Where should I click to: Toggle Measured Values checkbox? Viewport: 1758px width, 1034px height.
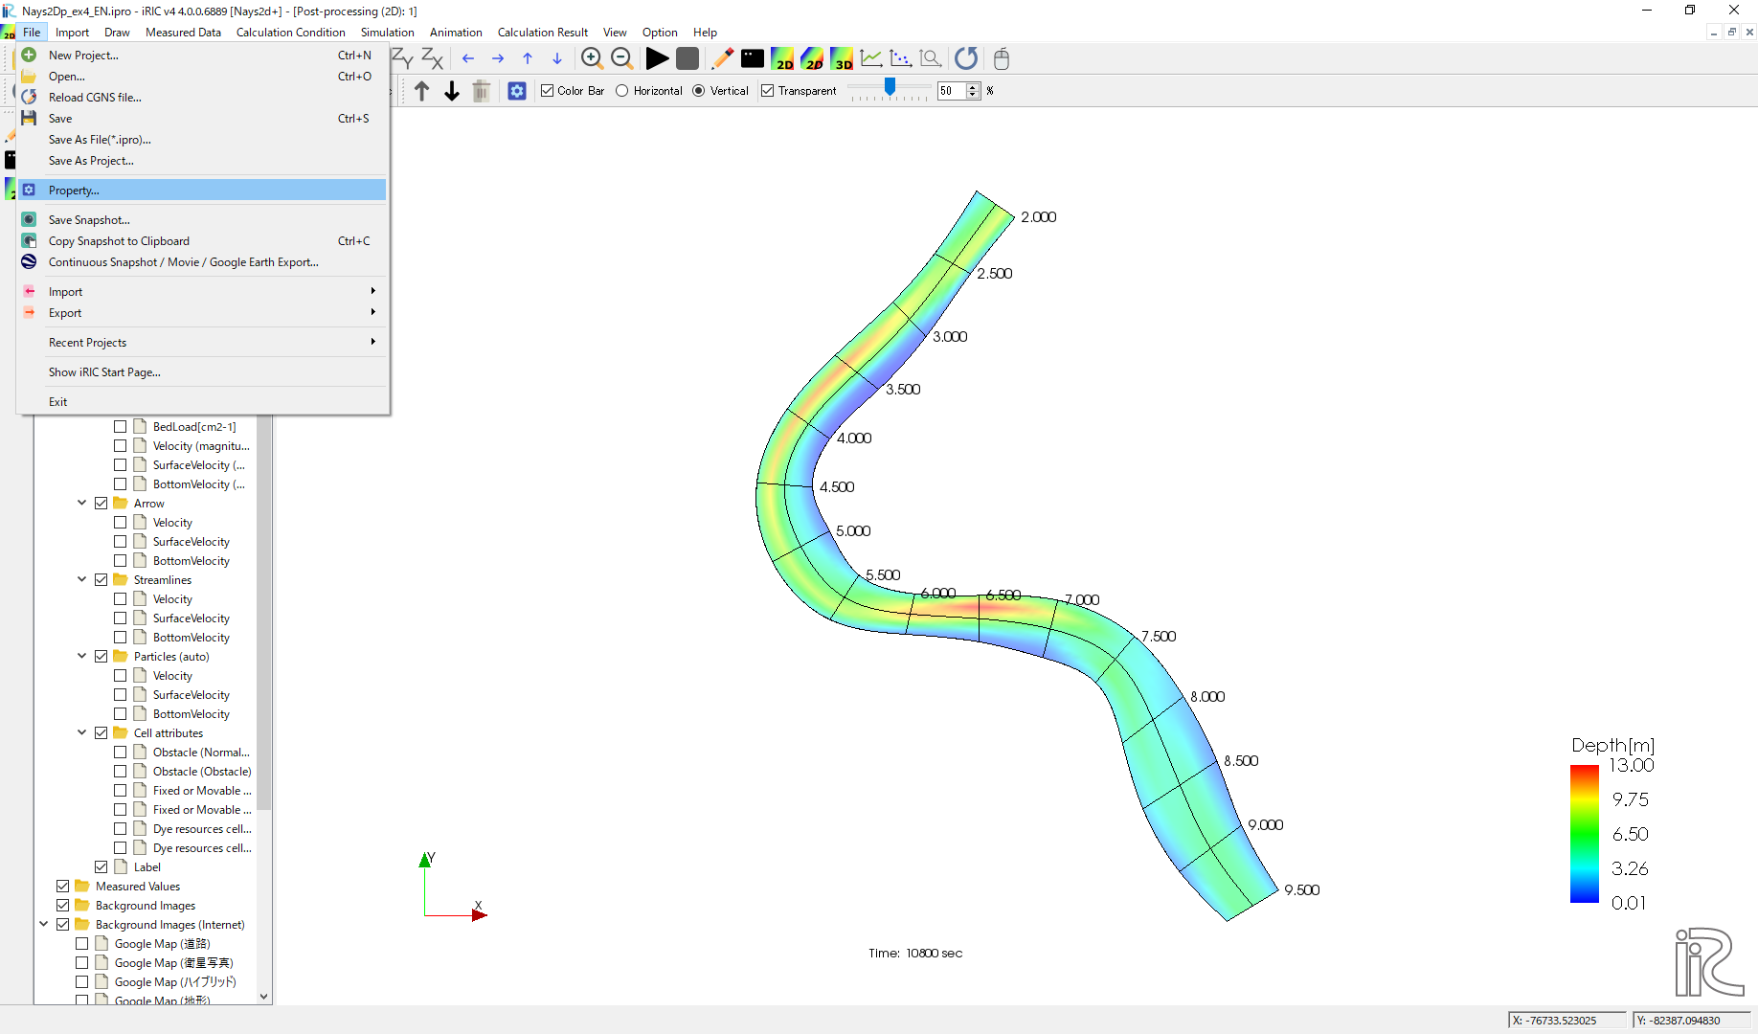pos(63,887)
